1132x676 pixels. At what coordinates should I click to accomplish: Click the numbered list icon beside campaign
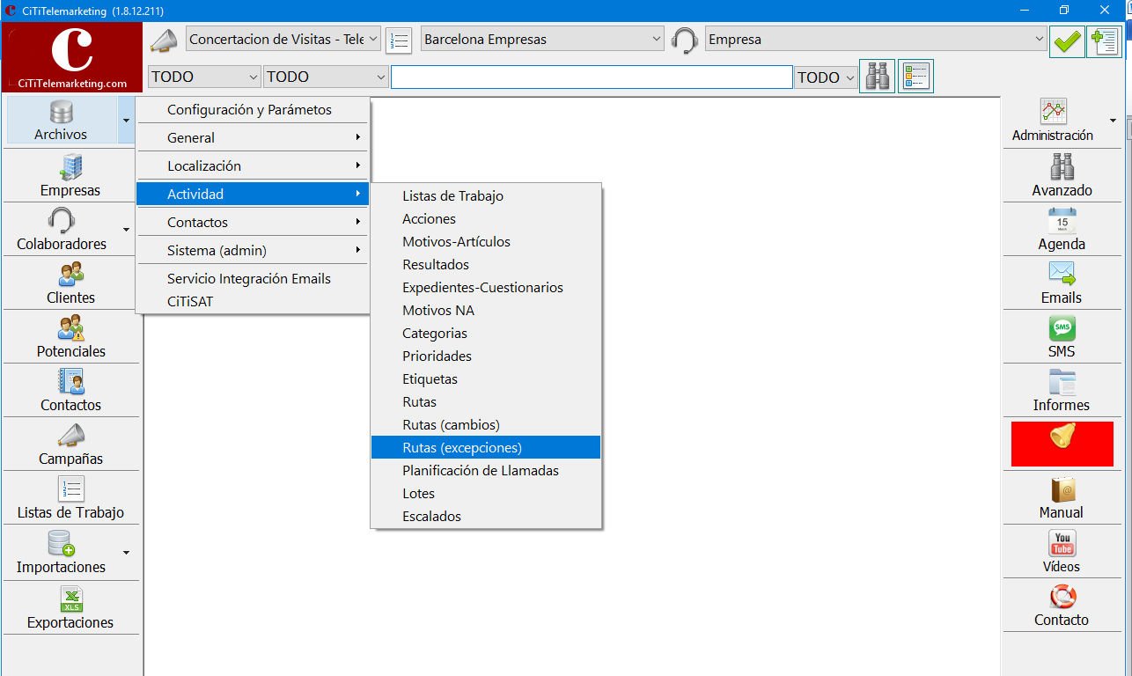click(399, 40)
